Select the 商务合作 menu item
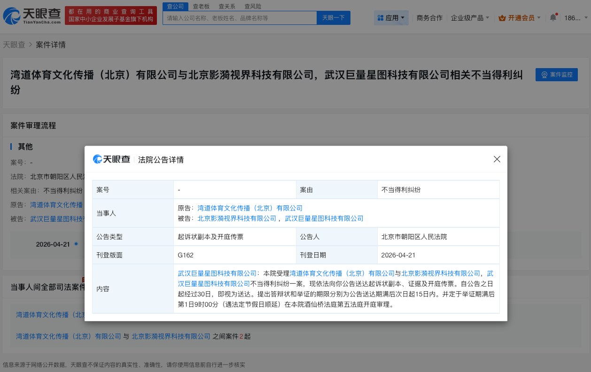 click(x=429, y=17)
